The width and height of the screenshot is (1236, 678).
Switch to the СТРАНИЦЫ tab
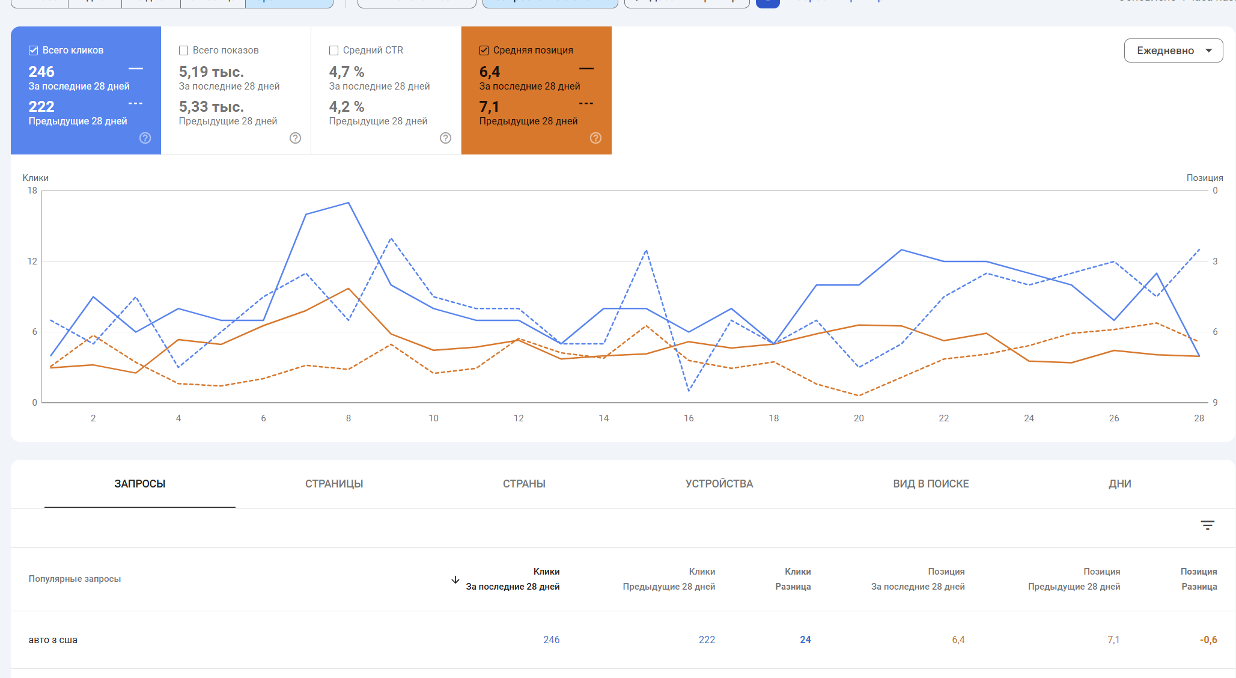[x=334, y=484]
